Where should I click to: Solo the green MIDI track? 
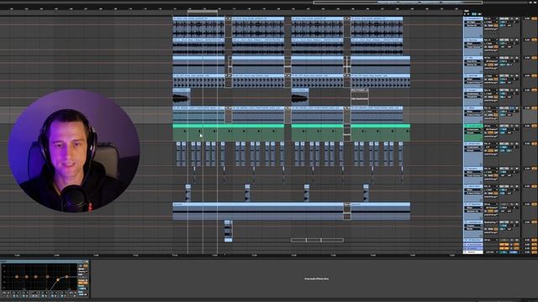click(512, 126)
